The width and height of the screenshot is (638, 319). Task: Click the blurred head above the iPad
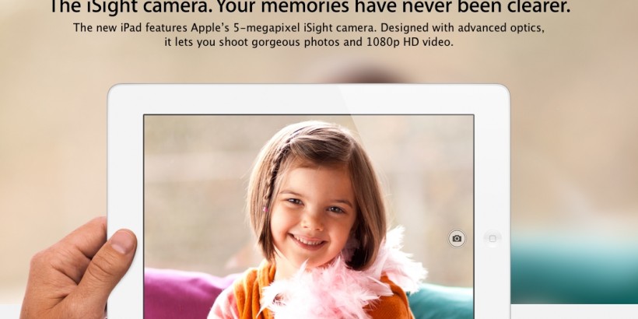tap(368, 75)
